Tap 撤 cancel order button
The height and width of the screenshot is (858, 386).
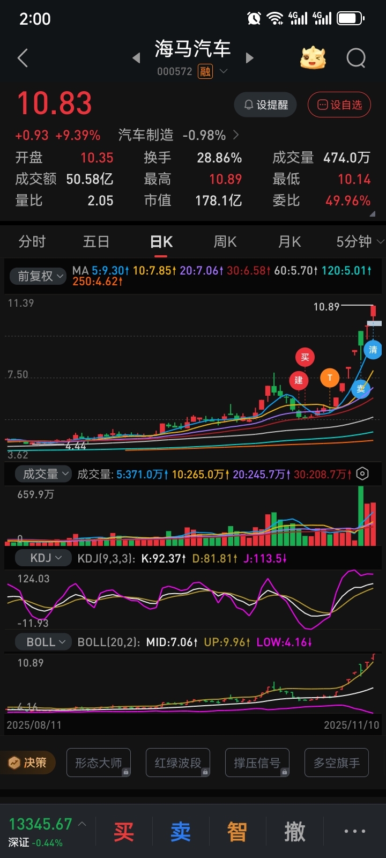tap(294, 832)
